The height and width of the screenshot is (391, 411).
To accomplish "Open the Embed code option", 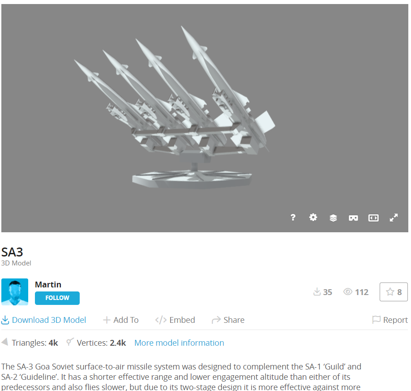I will tap(175, 320).
